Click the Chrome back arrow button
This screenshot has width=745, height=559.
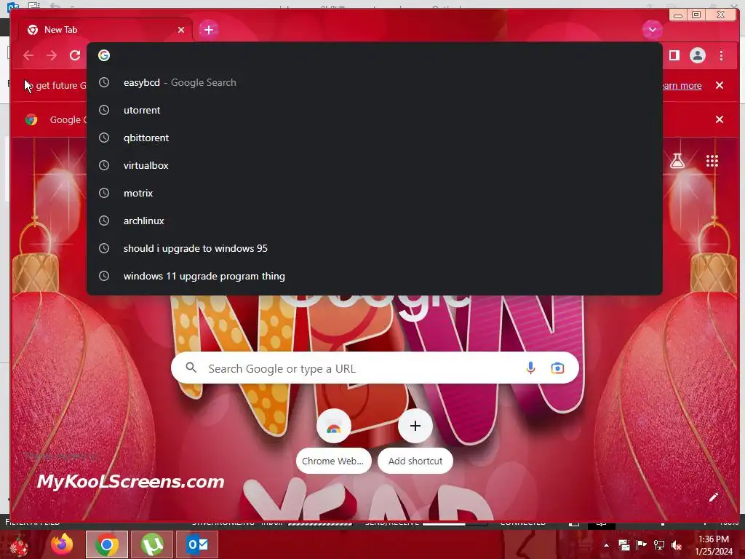coord(28,55)
